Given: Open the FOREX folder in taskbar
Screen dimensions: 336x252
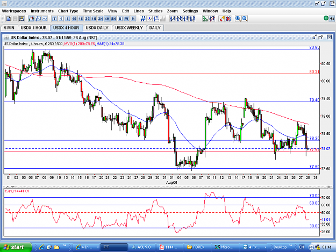Looking at the screenshot, I should click(x=197, y=247).
